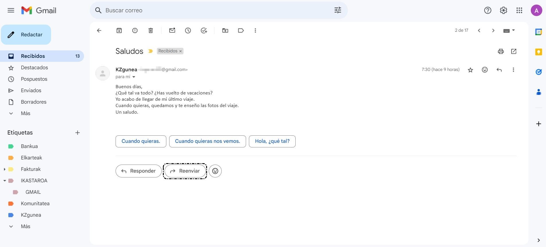The width and height of the screenshot is (546, 247).
Task: Open email in new window
Action: (514, 51)
